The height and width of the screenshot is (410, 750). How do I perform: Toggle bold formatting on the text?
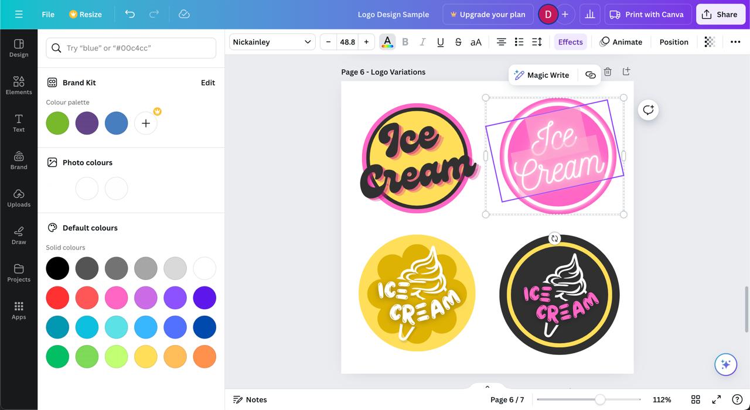click(x=405, y=42)
